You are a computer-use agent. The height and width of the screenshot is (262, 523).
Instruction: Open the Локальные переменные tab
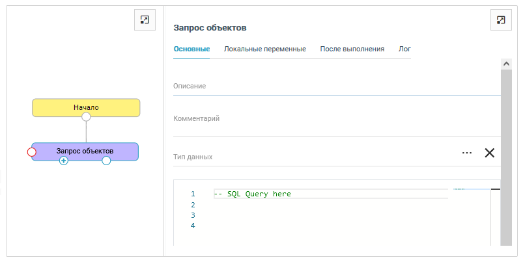(264, 49)
